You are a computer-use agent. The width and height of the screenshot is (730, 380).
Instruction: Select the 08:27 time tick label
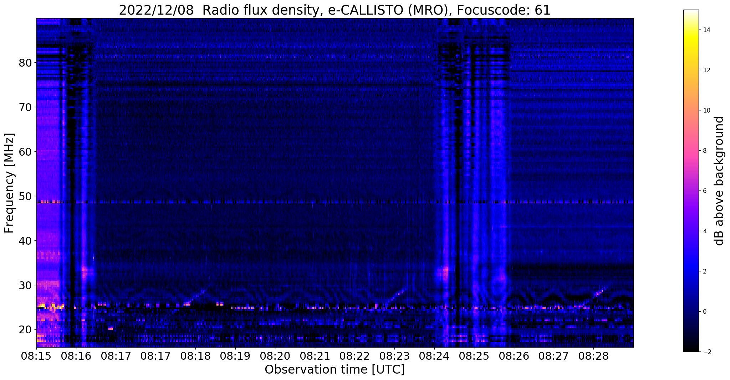(554, 356)
